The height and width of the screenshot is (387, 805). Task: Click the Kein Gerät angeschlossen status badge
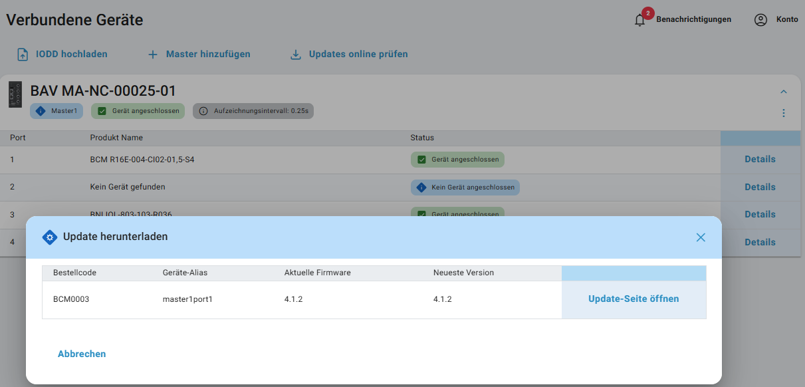point(465,188)
